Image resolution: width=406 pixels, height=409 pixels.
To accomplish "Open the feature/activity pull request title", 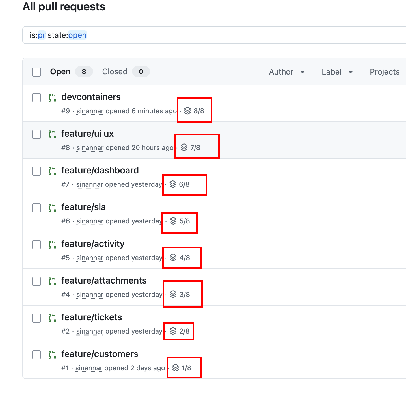I will [x=93, y=244].
